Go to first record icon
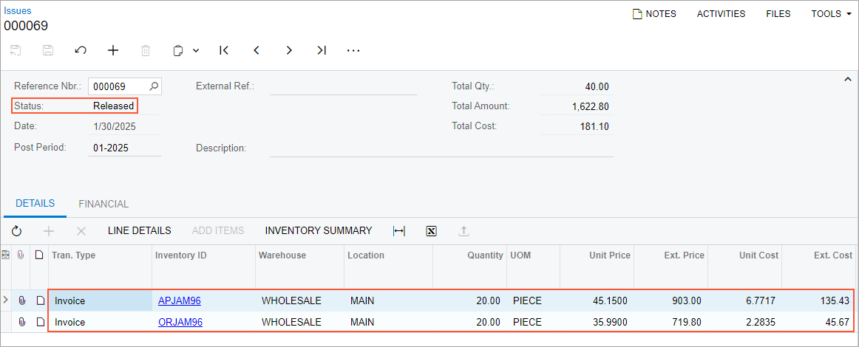The width and height of the screenshot is (859, 347). 224,50
